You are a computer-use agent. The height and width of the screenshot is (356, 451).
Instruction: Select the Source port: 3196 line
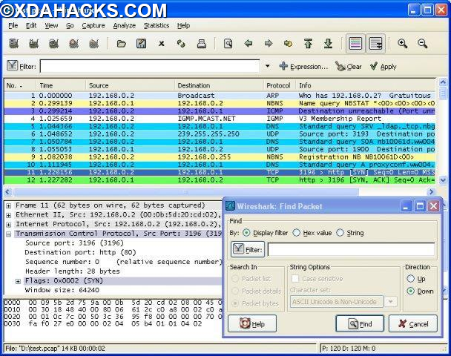pos(74,243)
